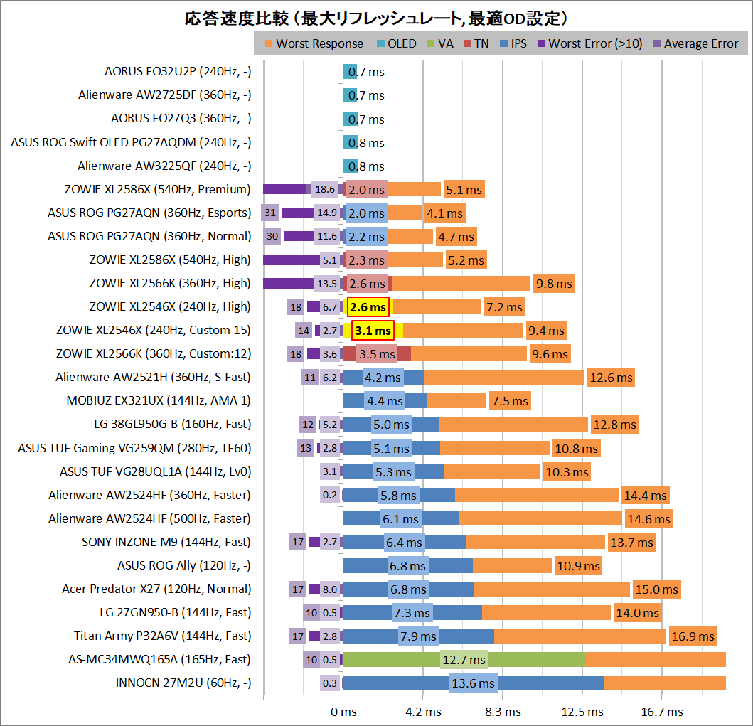This screenshot has width=753, height=726.
Task: Select ZOWIE XL2586X (540Hz, High) label
Action: 170,260
